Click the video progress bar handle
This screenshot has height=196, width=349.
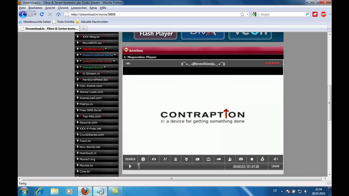(139, 166)
